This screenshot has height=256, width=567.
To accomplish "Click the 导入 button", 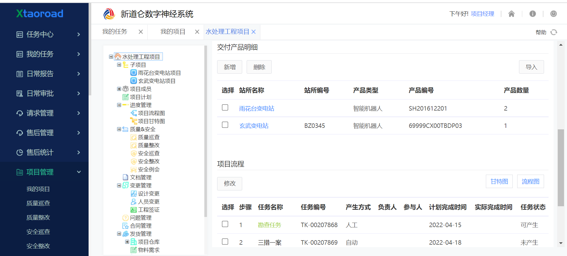I will (531, 67).
